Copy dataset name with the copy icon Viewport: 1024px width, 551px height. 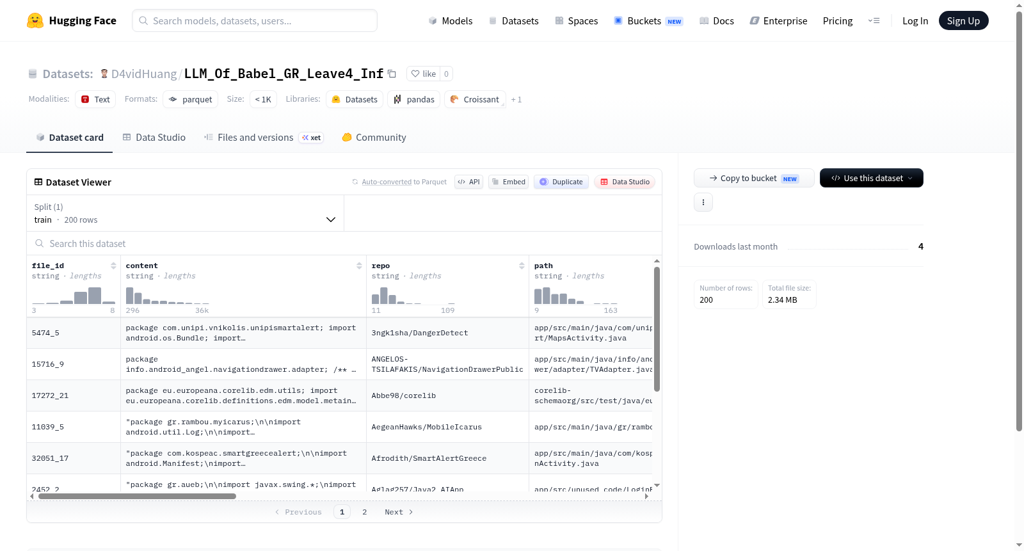pyautogui.click(x=392, y=74)
